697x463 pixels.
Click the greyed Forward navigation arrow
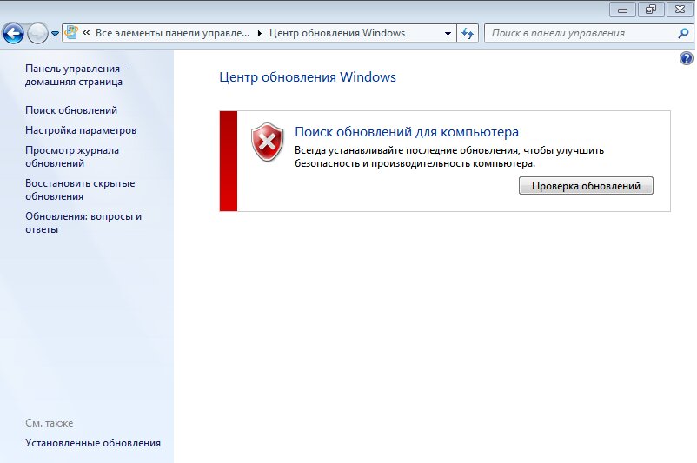tap(37, 33)
